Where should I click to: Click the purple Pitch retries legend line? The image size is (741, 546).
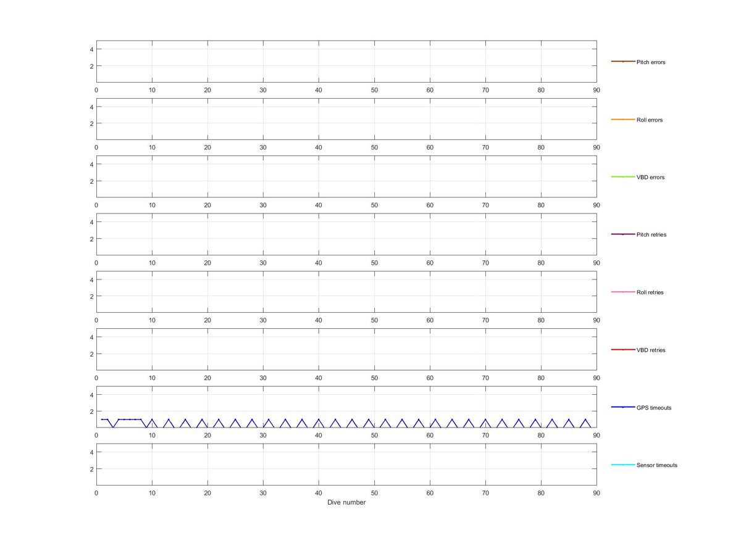(623, 234)
